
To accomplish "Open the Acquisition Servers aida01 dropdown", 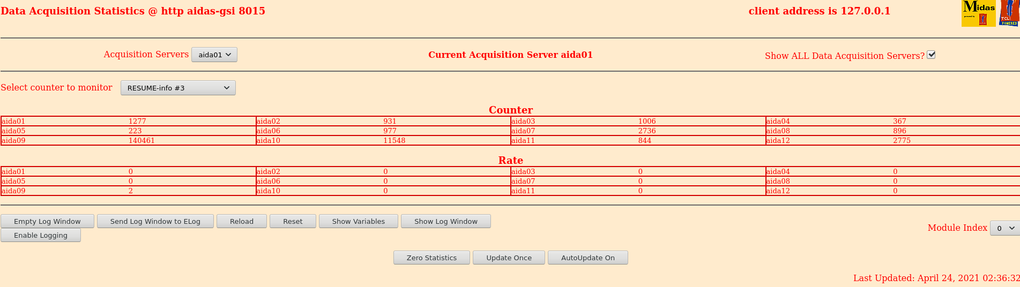I will pyautogui.click(x=214, y=55).
